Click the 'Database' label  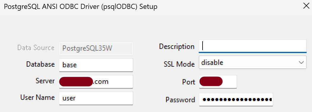(40, 64)
